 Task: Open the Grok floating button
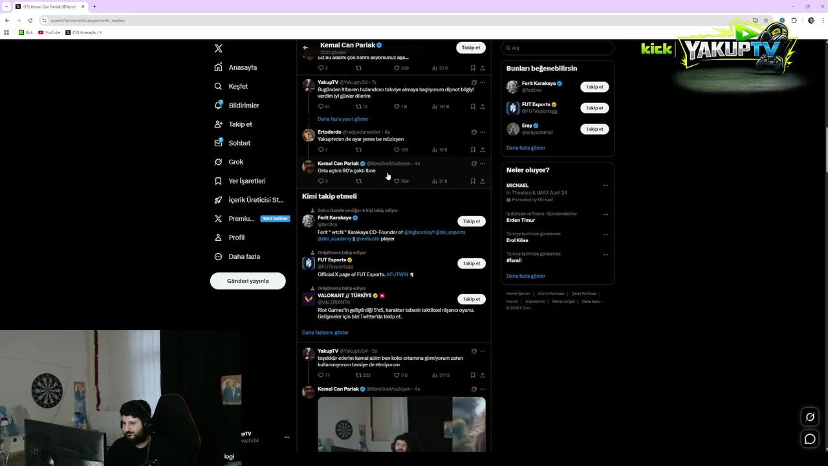(810, 417)
